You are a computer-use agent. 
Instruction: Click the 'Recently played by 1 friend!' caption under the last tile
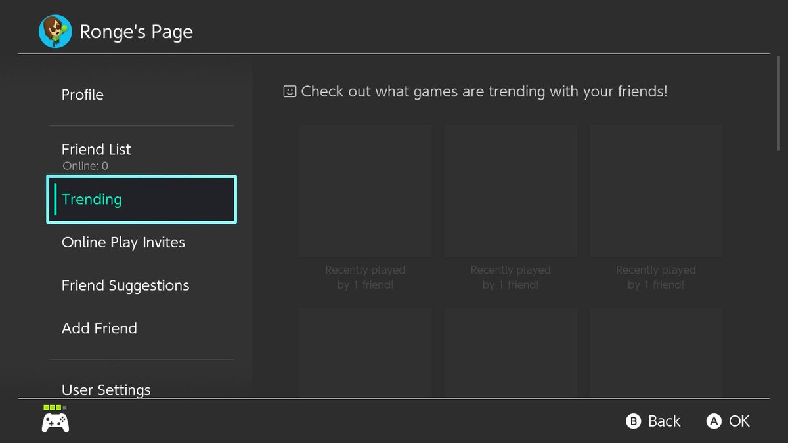coord(656,278)
